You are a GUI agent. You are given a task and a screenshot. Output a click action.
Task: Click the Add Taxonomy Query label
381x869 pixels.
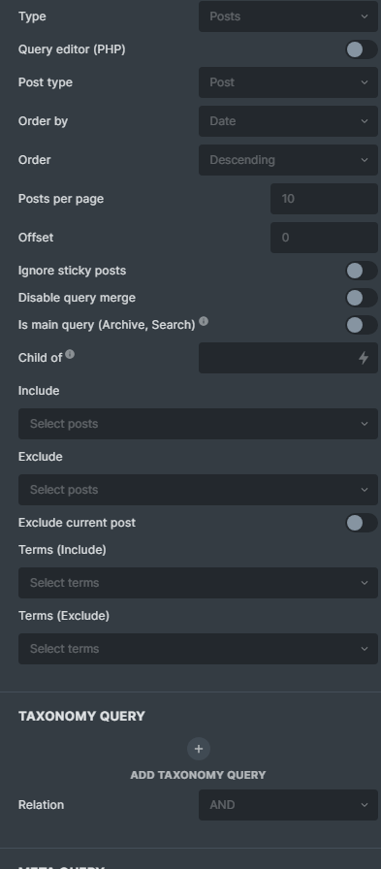pyautogui.click(x=198, y=775)
